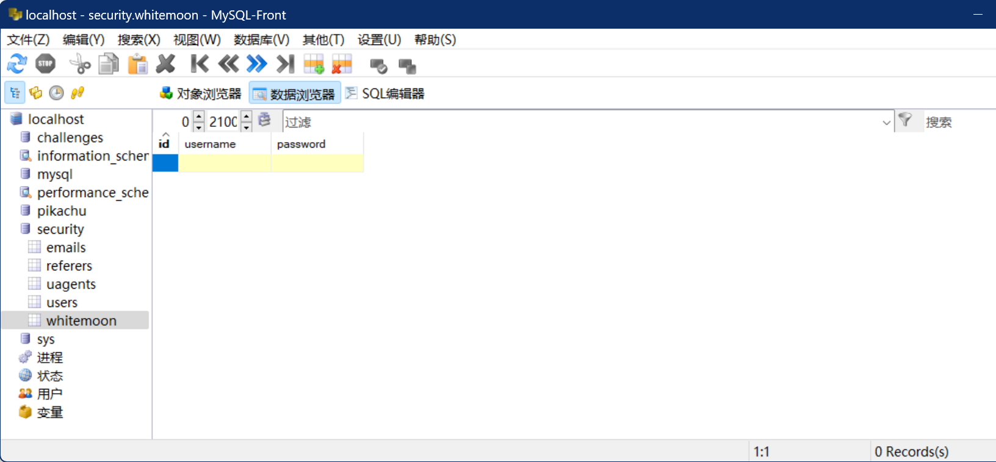Click the Refresh toolbar icon
The width and height of the screenshot is (996, 462).
click(x=17, y=63)
